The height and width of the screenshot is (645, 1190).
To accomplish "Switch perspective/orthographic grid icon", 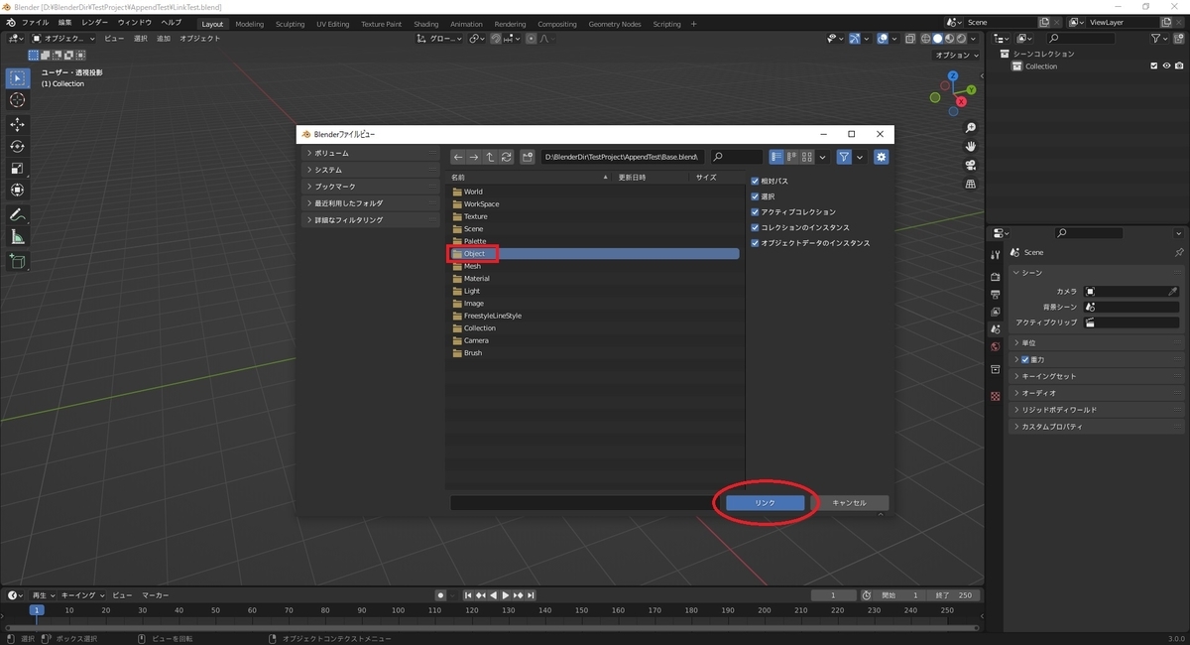I will coord(971,184).
